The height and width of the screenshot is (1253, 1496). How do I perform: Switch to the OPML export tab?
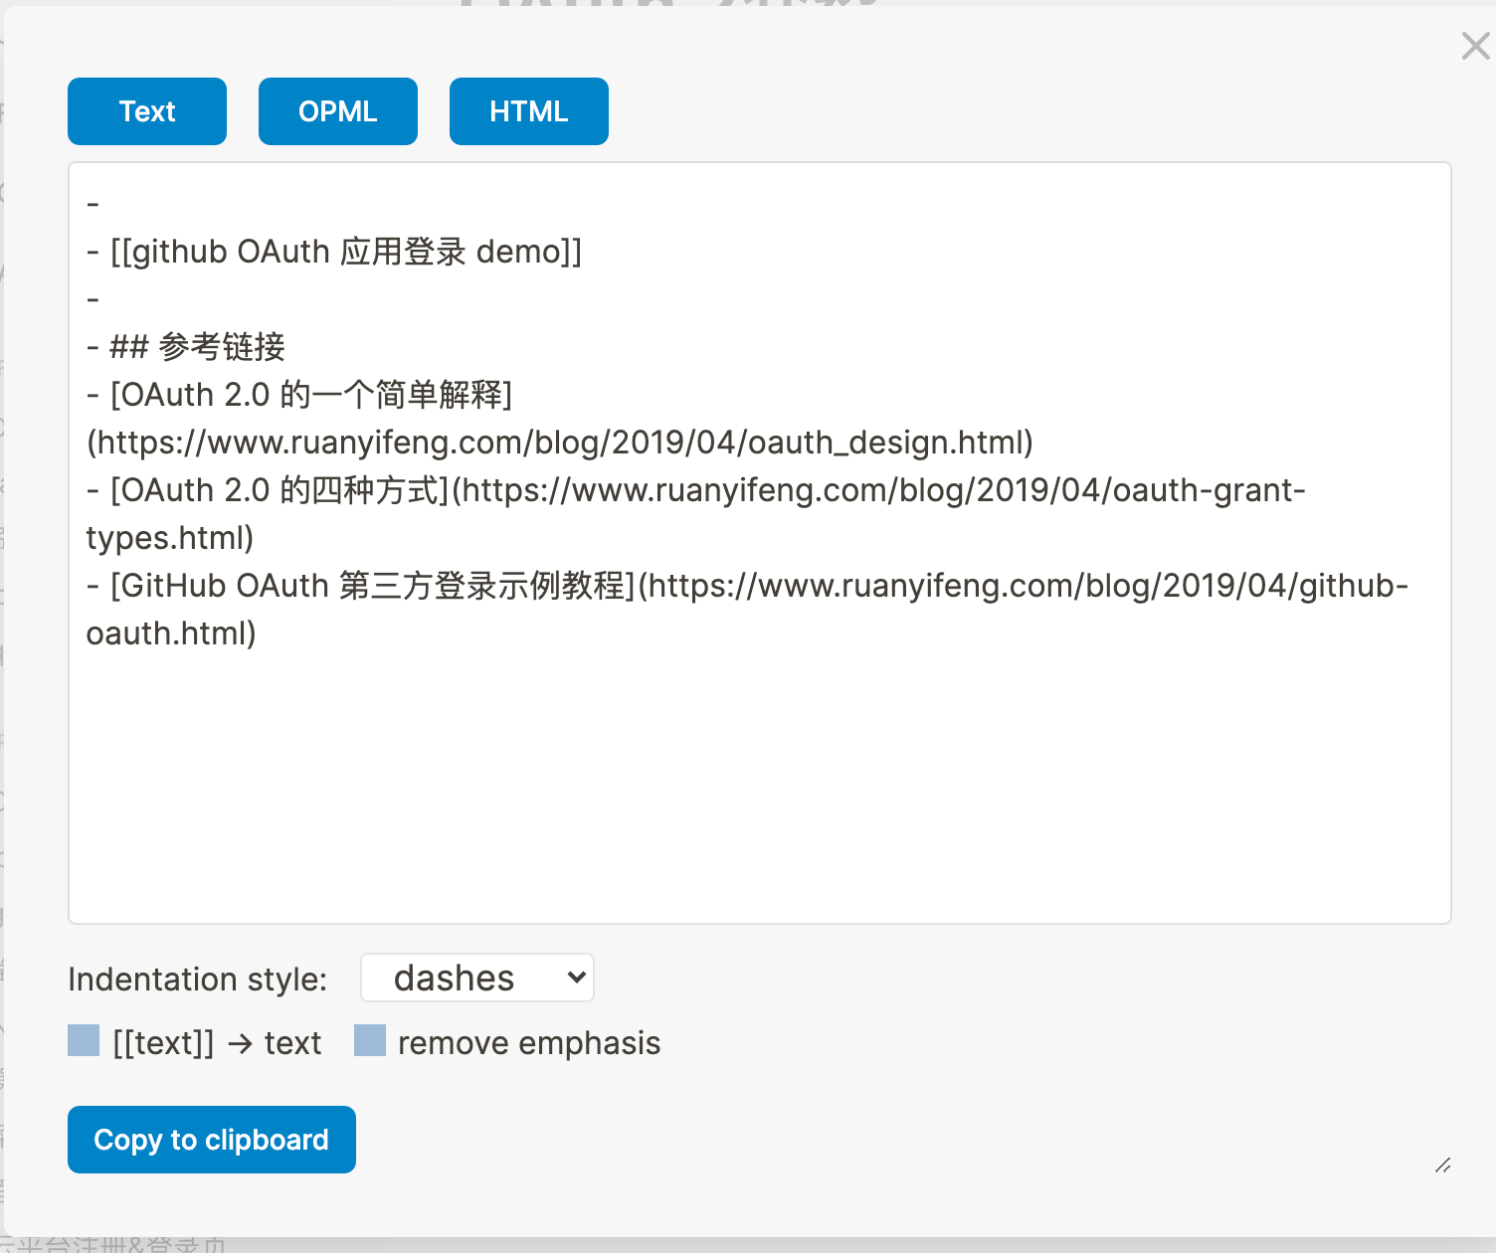point(337,111)
